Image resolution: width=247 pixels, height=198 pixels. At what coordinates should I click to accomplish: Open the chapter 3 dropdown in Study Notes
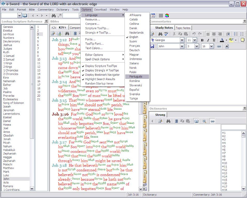point(197,46)
